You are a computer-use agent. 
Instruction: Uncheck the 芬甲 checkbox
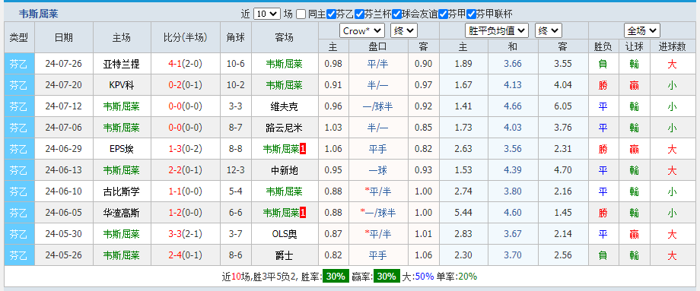point(442,14)
